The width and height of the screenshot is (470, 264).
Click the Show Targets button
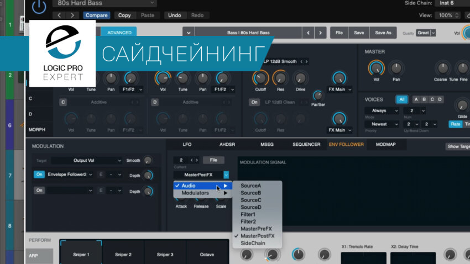[x=458, y=146]
